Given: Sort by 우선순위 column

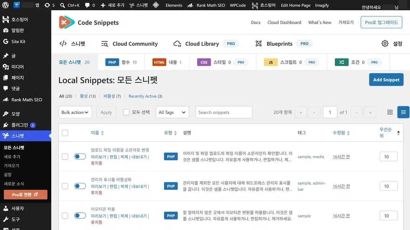Looking at the screenshot, I should pyautogui.click(x=389, y=133).
